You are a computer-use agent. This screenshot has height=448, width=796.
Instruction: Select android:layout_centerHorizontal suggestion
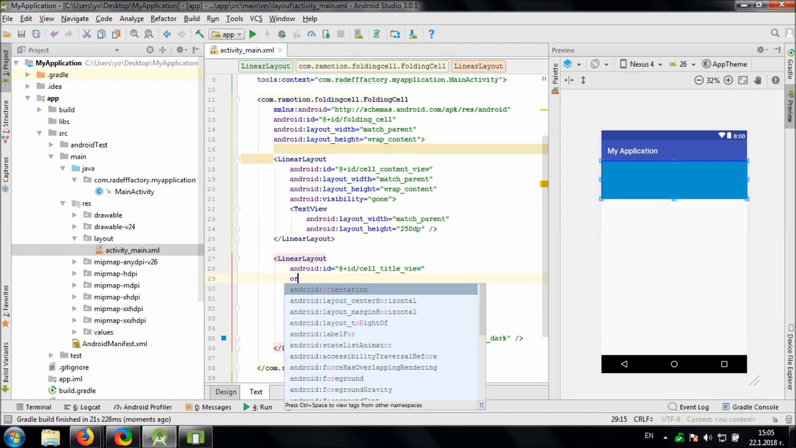coord(381,301)
